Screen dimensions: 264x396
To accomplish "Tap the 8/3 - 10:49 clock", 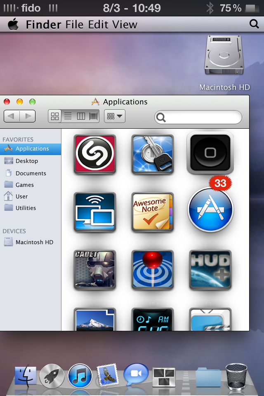I will pyautogui.click(x=132, y=8).
